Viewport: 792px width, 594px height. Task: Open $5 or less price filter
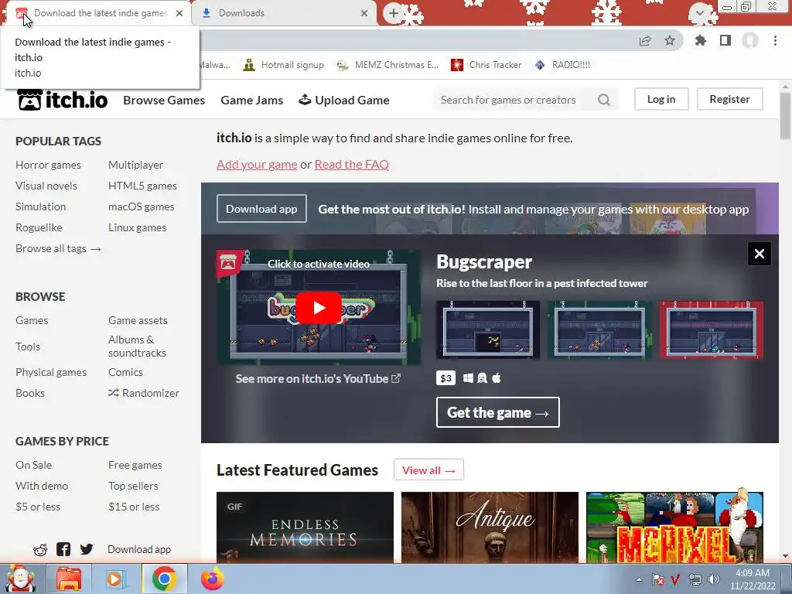coord(38,507)
